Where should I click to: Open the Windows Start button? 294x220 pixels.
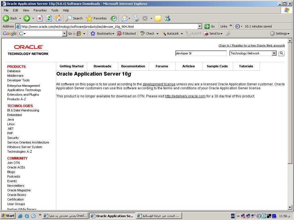point(8,216)
